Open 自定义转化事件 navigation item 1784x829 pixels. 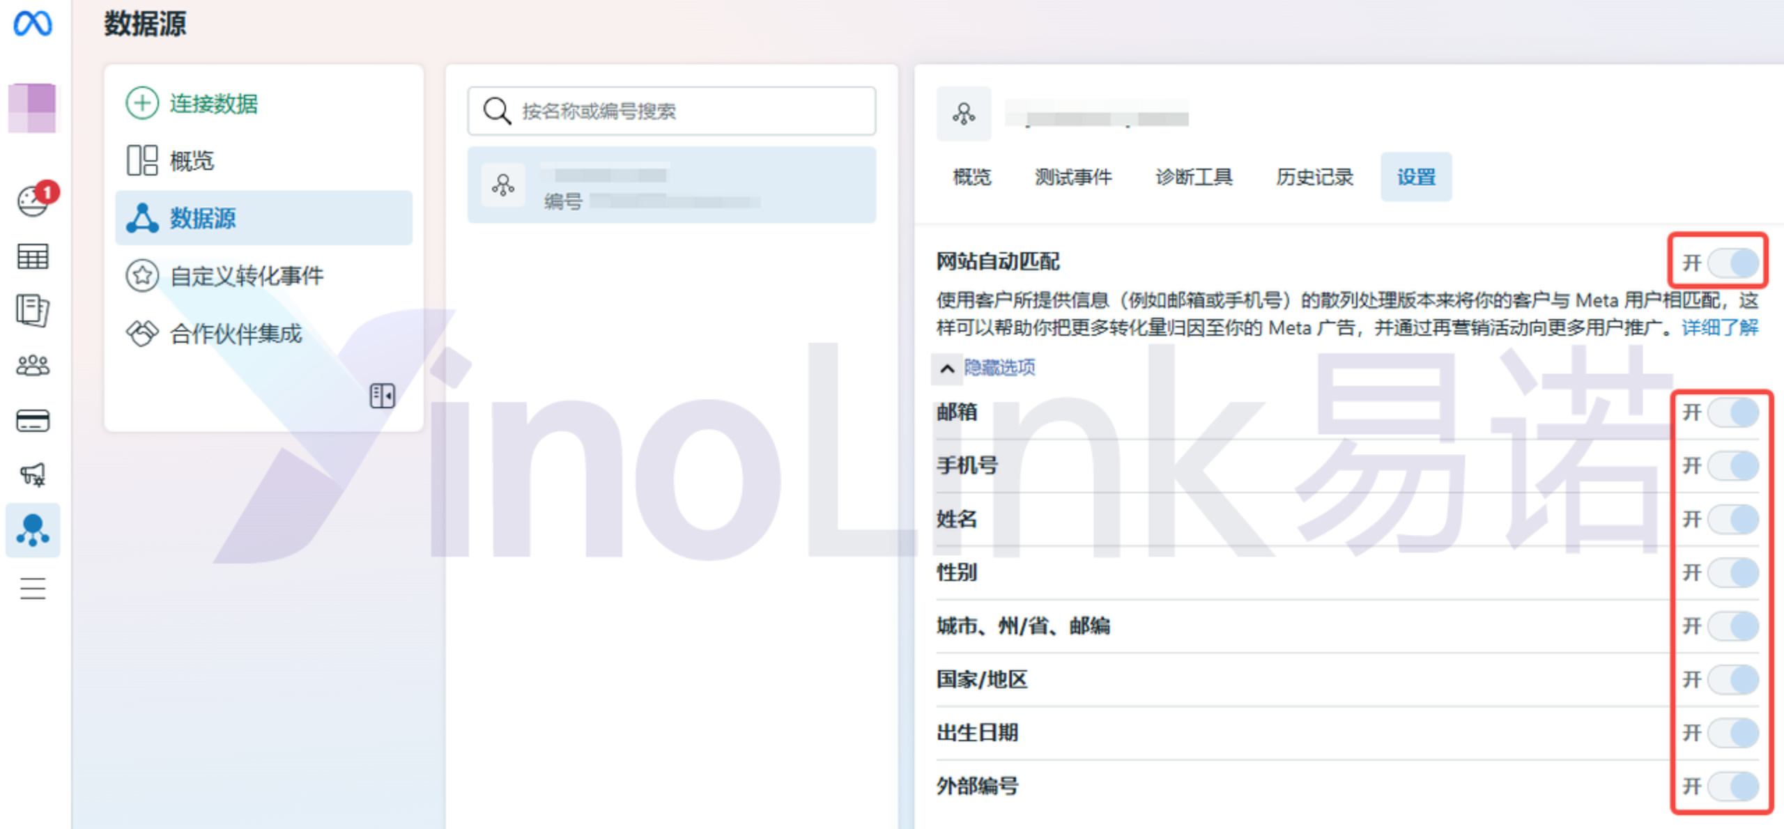[x=263, y=276]
